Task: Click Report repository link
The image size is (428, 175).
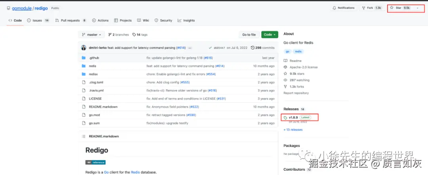Action: click(296, 93)
